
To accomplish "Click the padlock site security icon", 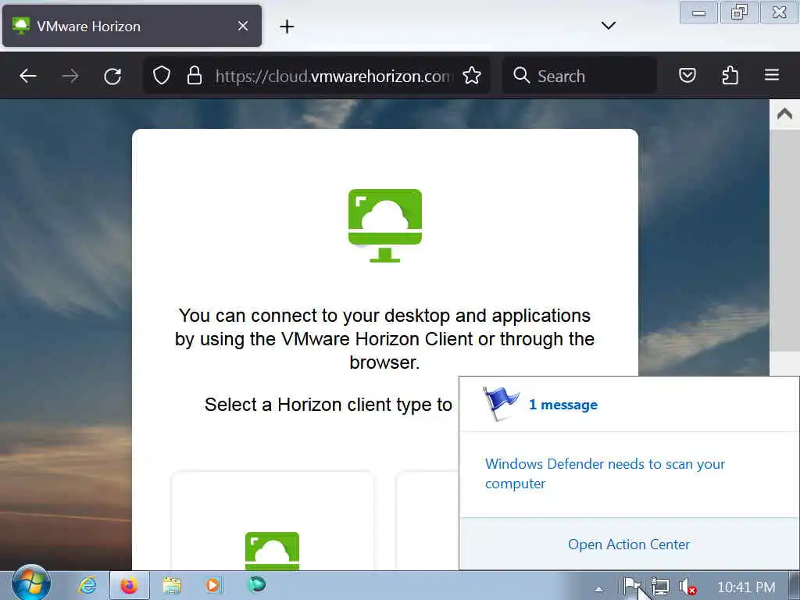I will click(x=195, y=76).
